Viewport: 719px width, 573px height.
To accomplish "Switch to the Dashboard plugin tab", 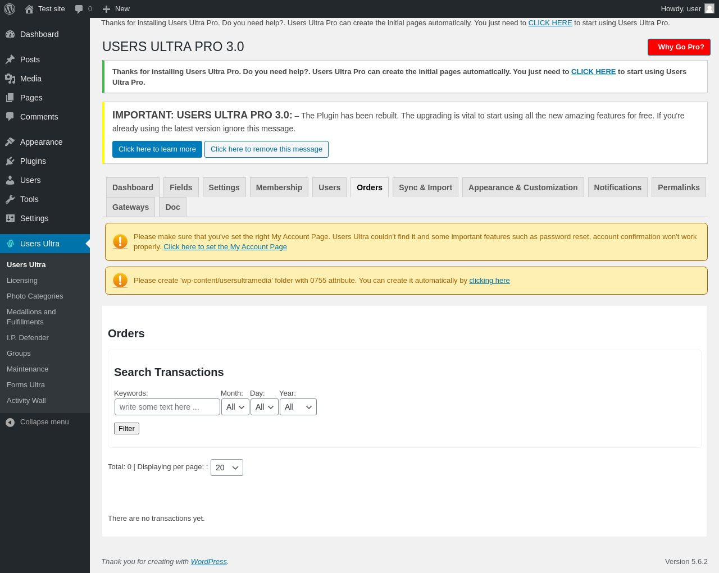I will (x=133, y=187).
